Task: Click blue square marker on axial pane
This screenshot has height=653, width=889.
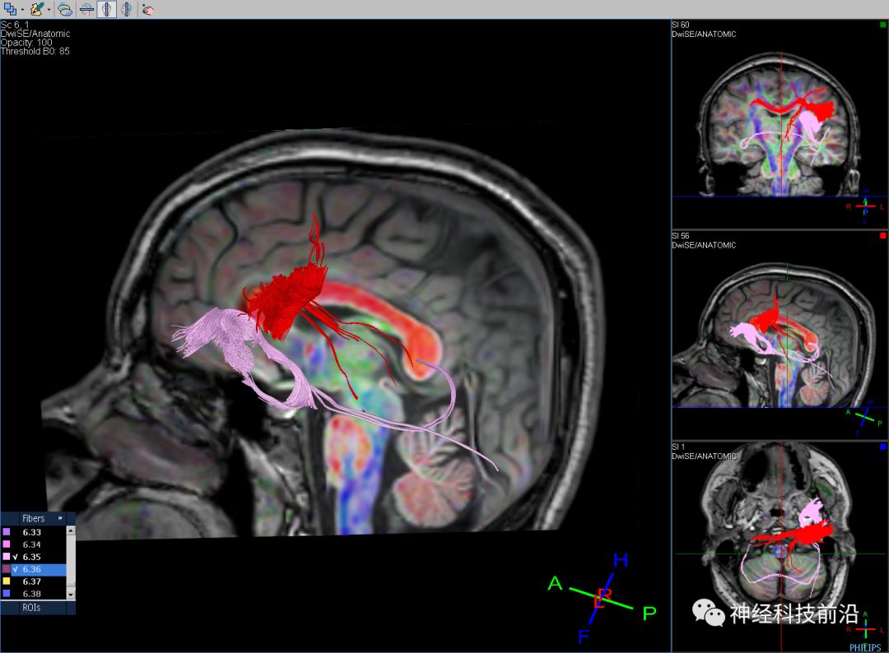Action: pyautogui.click(x=882, y=447)
